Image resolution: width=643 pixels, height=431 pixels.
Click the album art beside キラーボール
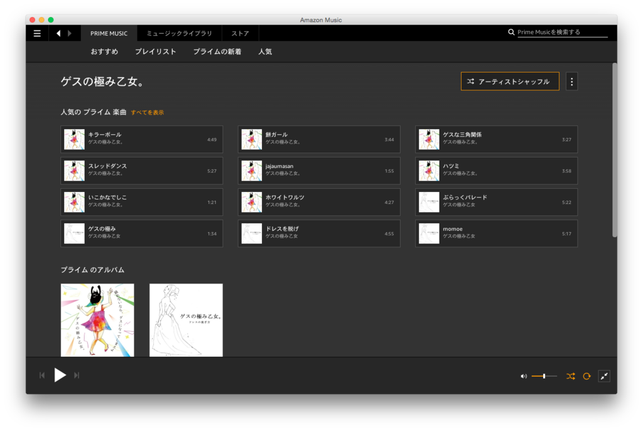tap(74, 139)
